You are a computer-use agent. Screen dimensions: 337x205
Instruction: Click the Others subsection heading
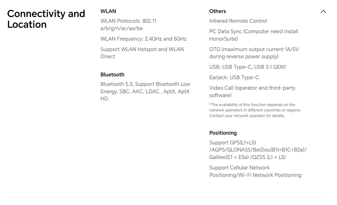click(x=218, y=11)
